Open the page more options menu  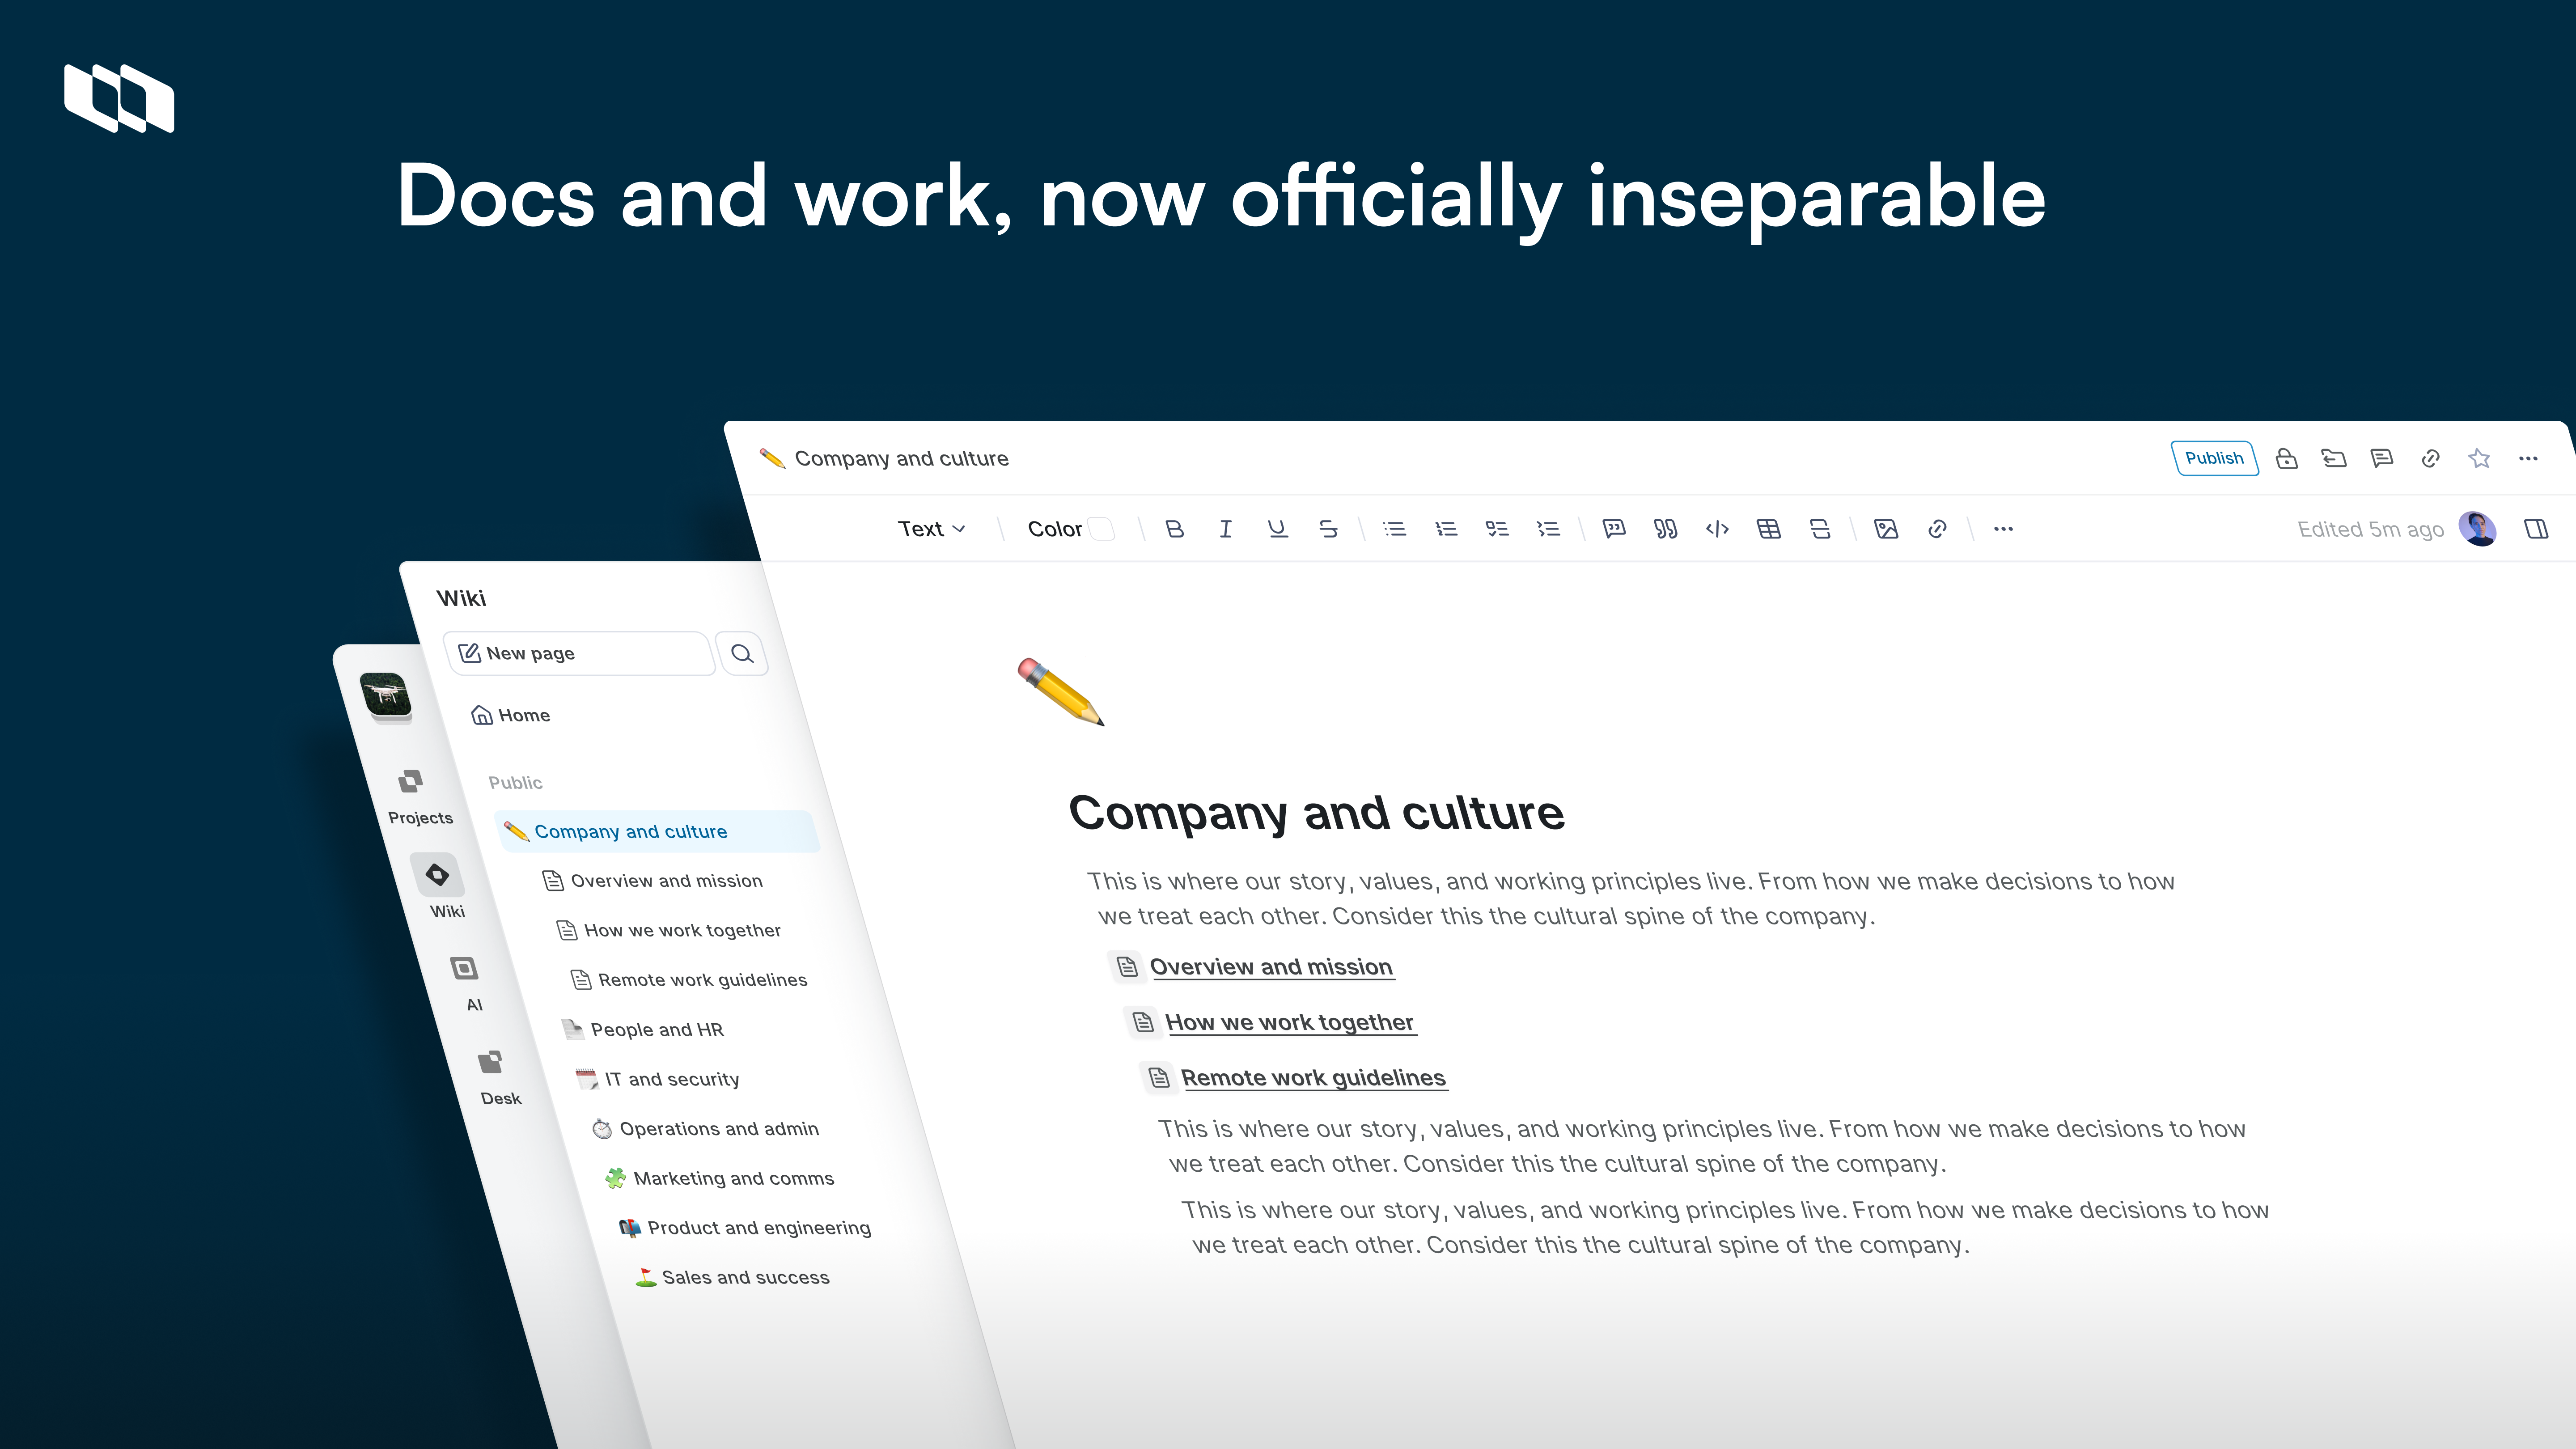click(x=2528, y=458)
